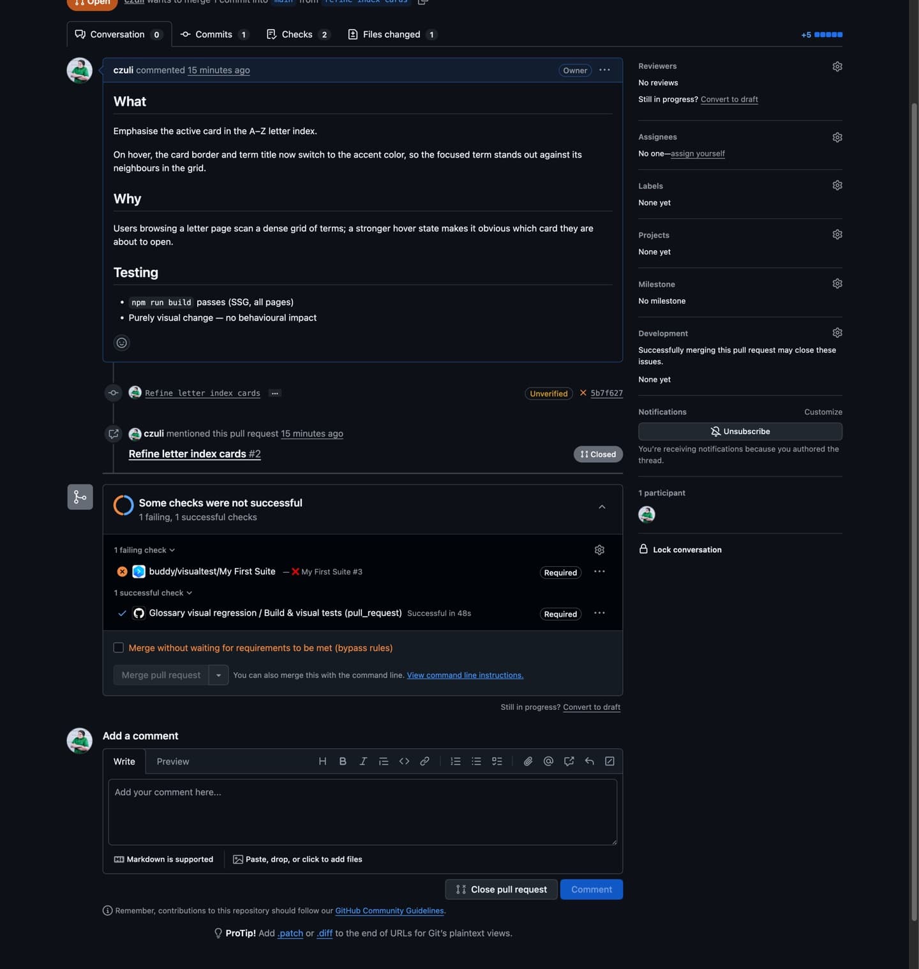Mention a user with @ icon
Viewport: 919px width, 969px height.
548,761
